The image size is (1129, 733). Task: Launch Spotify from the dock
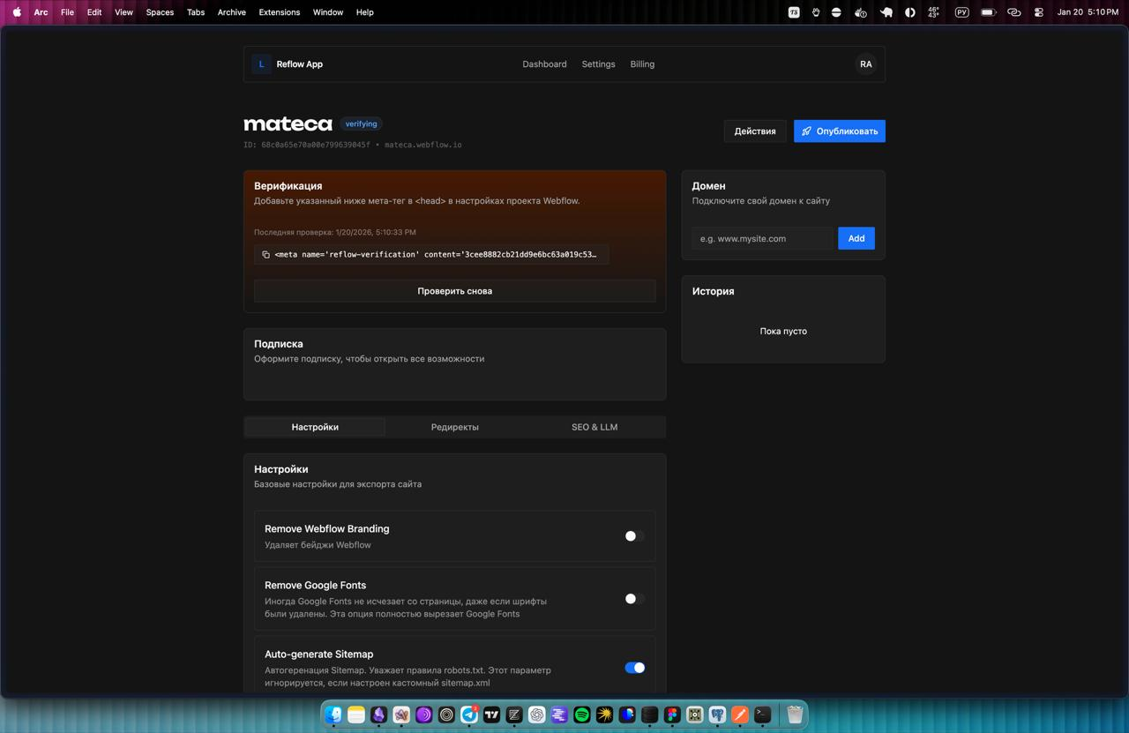coord(582,714)
